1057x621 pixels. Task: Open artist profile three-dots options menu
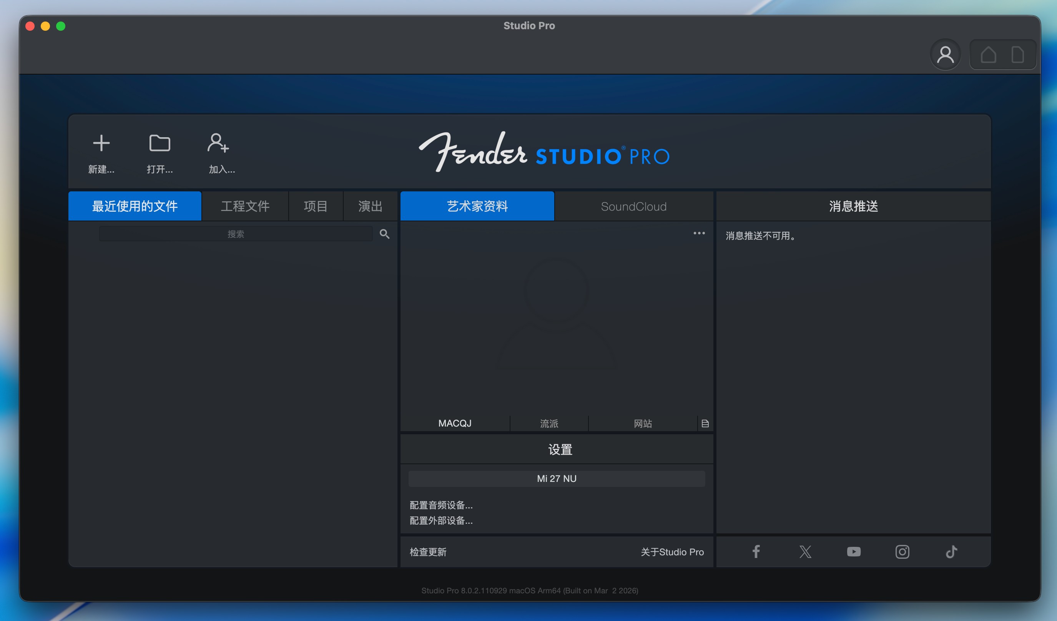click(699, 233)
